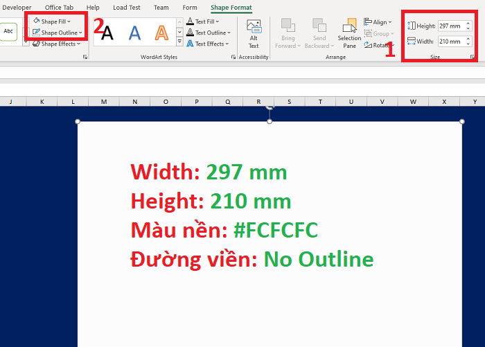Open the Help tab

[x=93, y=8]
